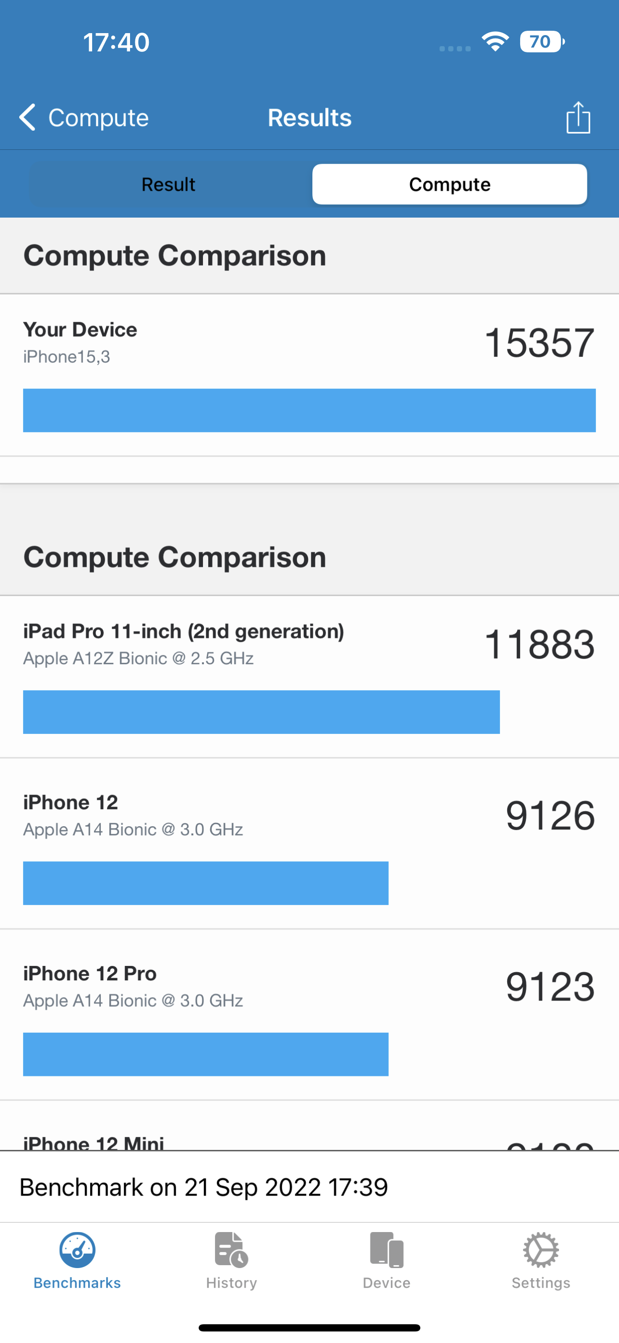Viewport: 619px width, 1343px height.
Task: Tap the Benchmarks tab label
Action: (x=77, y=1282)
